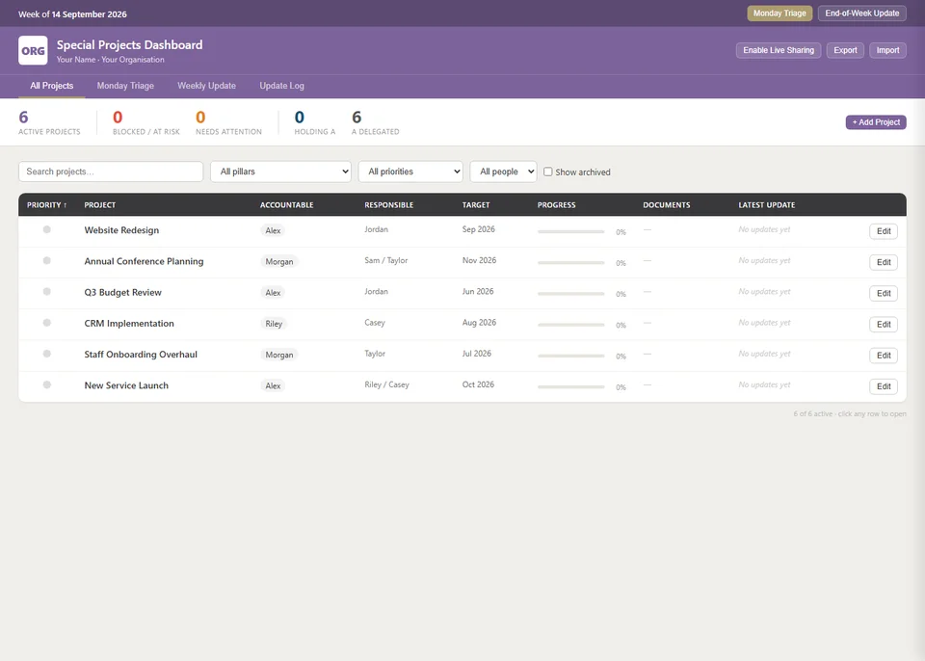Open the Staff Onboarding Overhaul project name
The image size is (925, 661).
pyautogui.click(x=141, y=355)
